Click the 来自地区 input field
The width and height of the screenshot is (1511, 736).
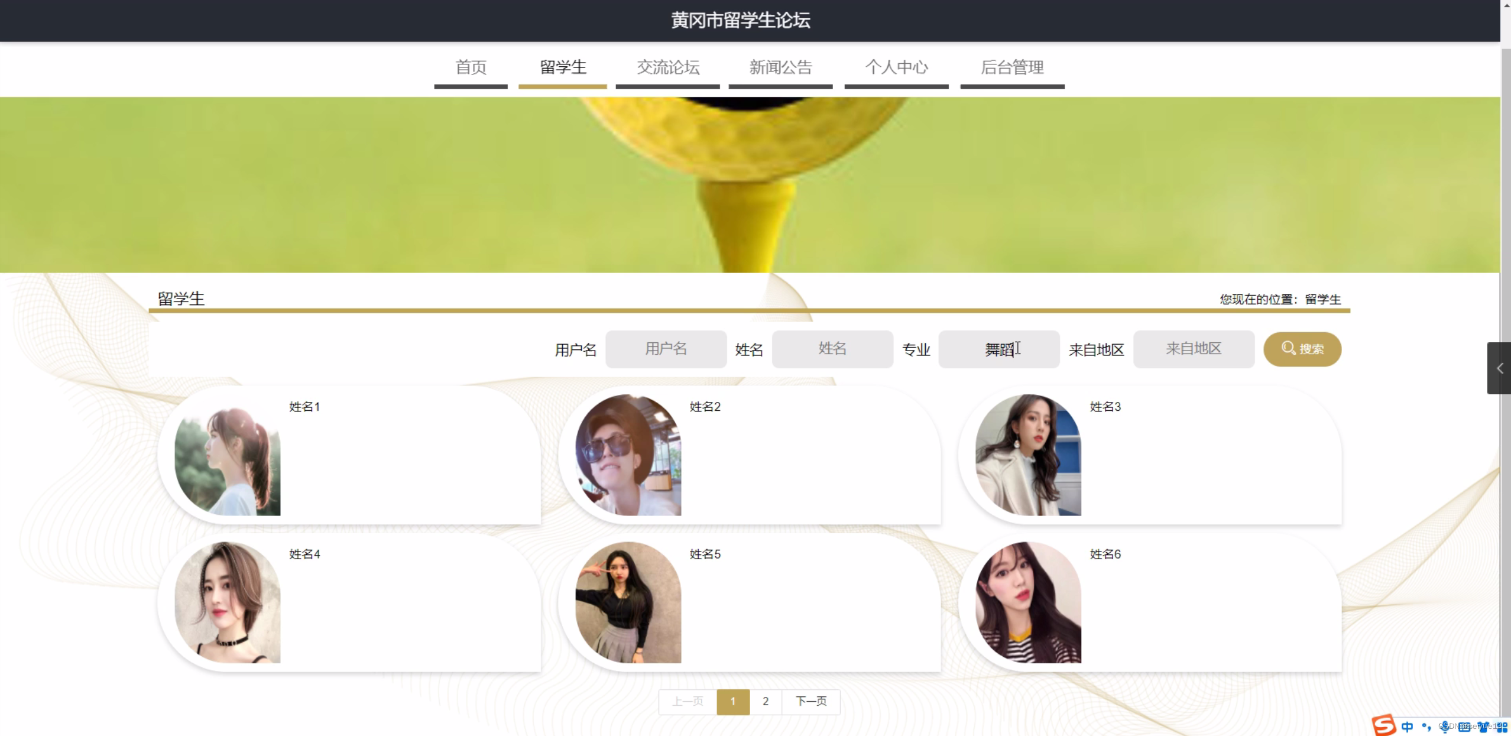click(x=1193, y=349)
